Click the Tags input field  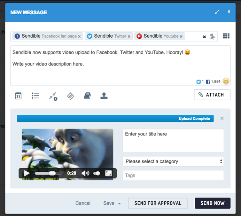pos(173,175)
